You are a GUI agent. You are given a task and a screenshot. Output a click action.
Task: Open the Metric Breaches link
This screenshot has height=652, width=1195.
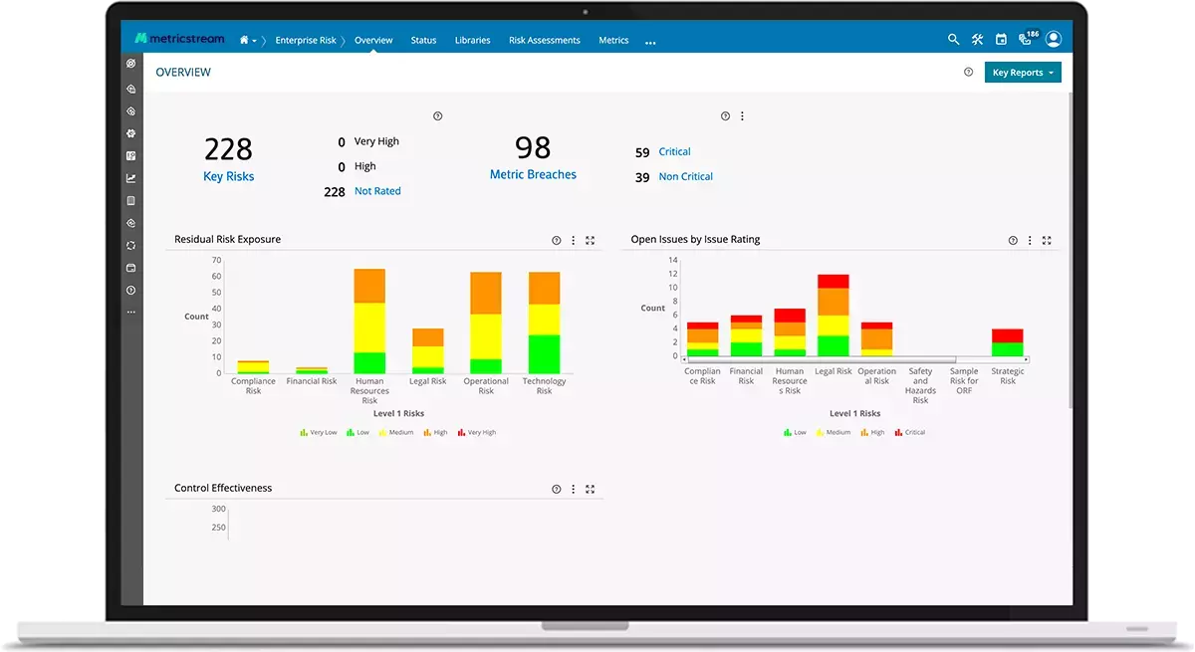[x=533, y=174]
